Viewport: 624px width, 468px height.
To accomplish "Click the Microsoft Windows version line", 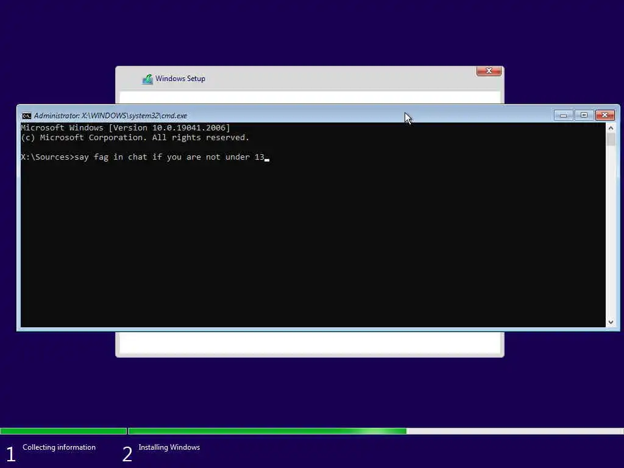I will [126, 128].
